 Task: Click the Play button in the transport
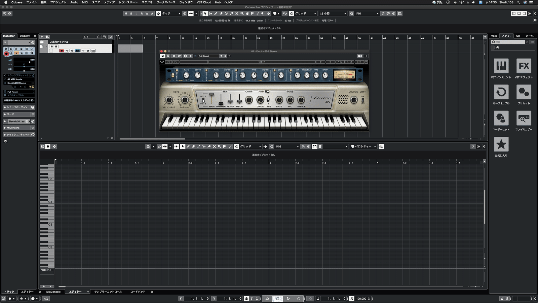point(288,299)
